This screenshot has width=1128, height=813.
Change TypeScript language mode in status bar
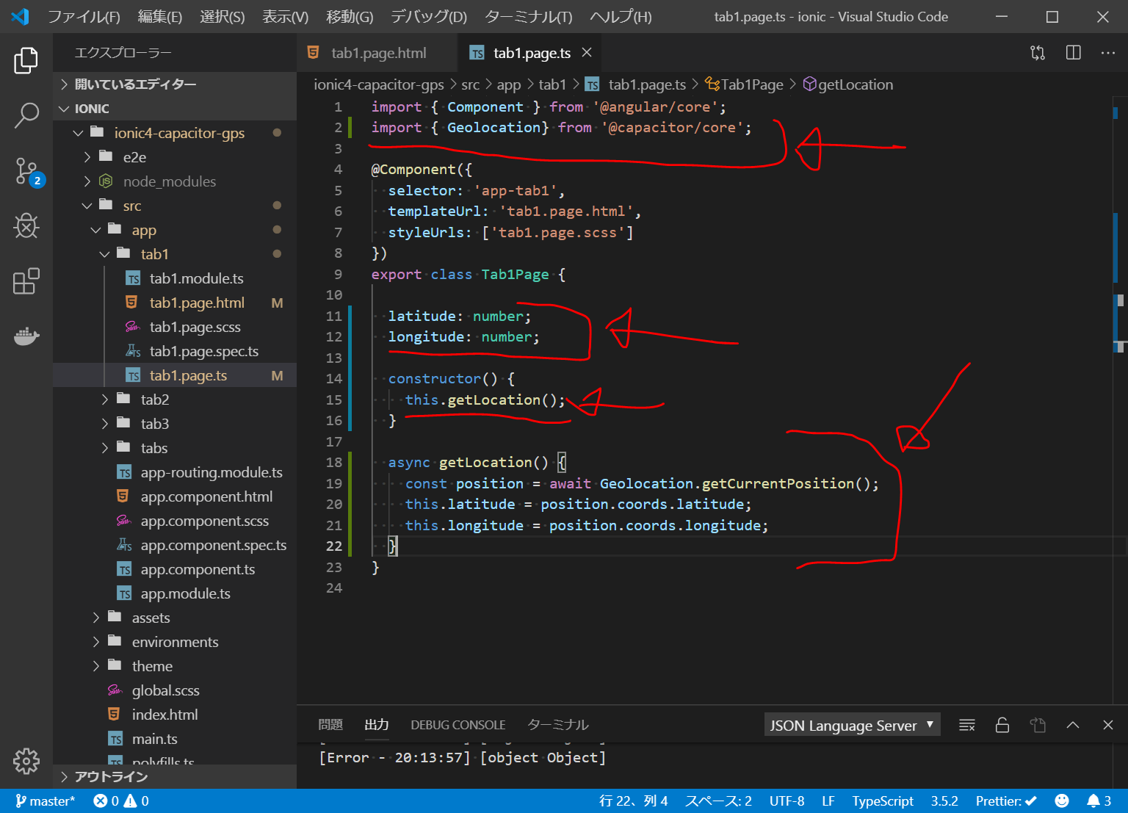tap(882, 801)
